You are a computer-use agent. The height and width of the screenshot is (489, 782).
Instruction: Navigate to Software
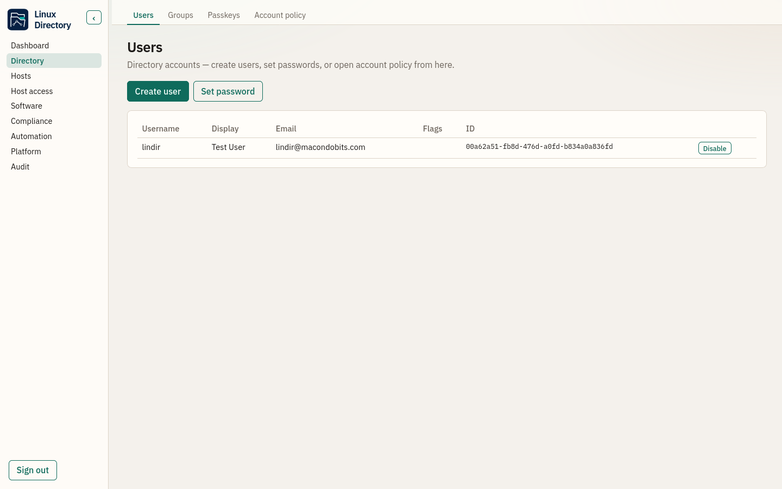coord(54,106)
